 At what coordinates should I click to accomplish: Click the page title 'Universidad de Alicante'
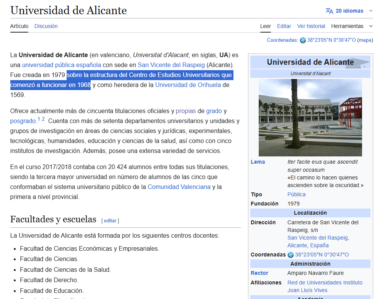(x=69, y=10)
